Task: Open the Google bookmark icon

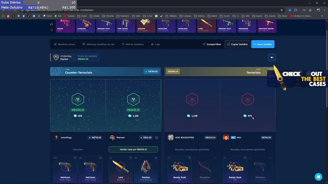Action: [156, 16]
